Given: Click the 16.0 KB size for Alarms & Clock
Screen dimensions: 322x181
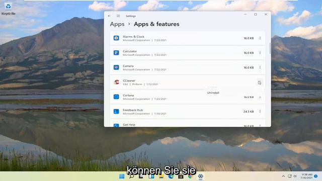Looking at the screenshot, I should pos(249,38).
